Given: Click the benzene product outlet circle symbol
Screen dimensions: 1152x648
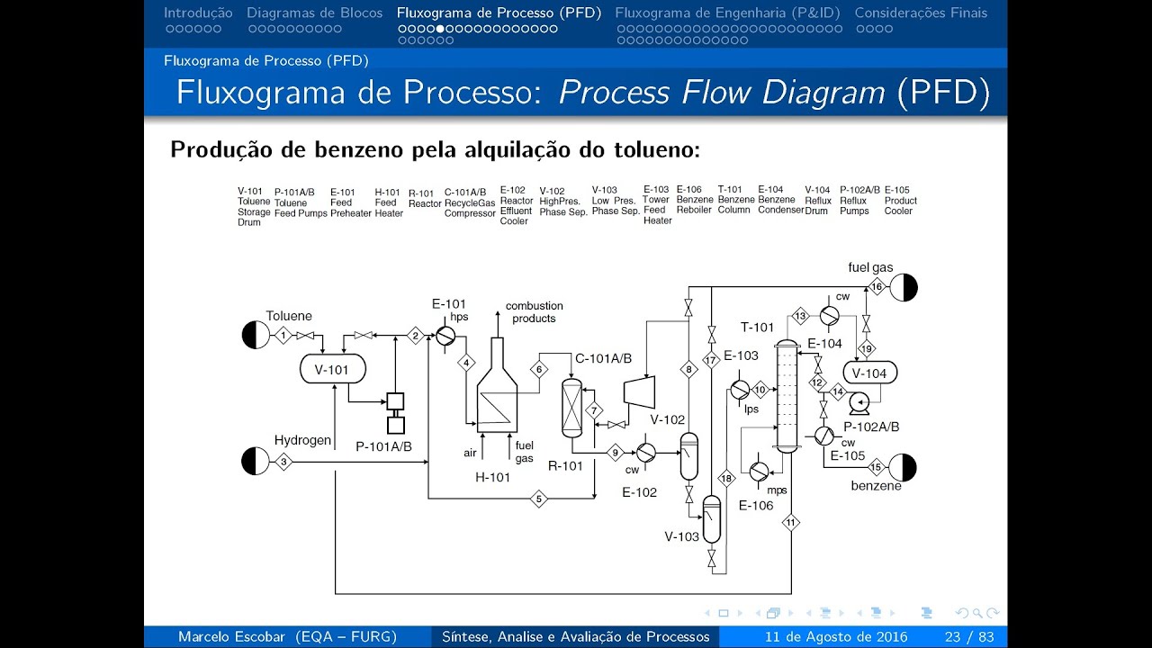Looking at the screenshot, I should click(x=903, y=467).
